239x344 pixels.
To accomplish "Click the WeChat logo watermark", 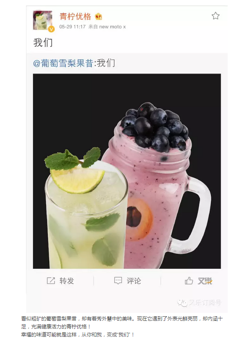I will 182,303.
